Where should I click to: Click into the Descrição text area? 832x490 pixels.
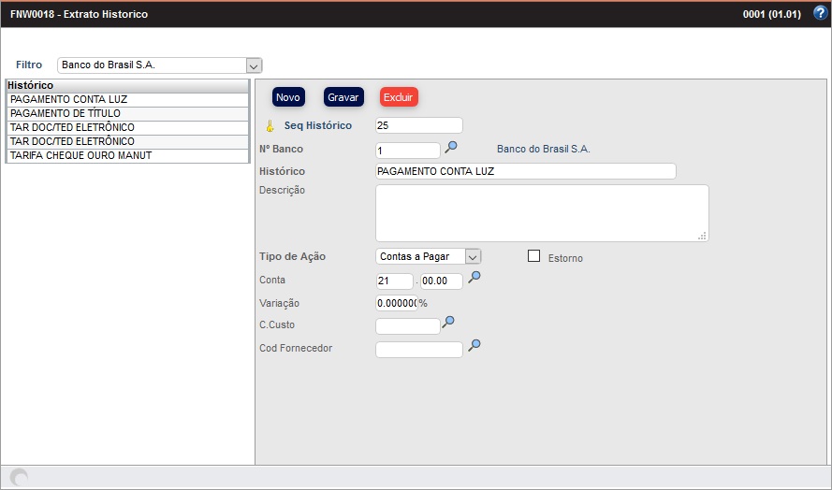click(x=541, y=213)
